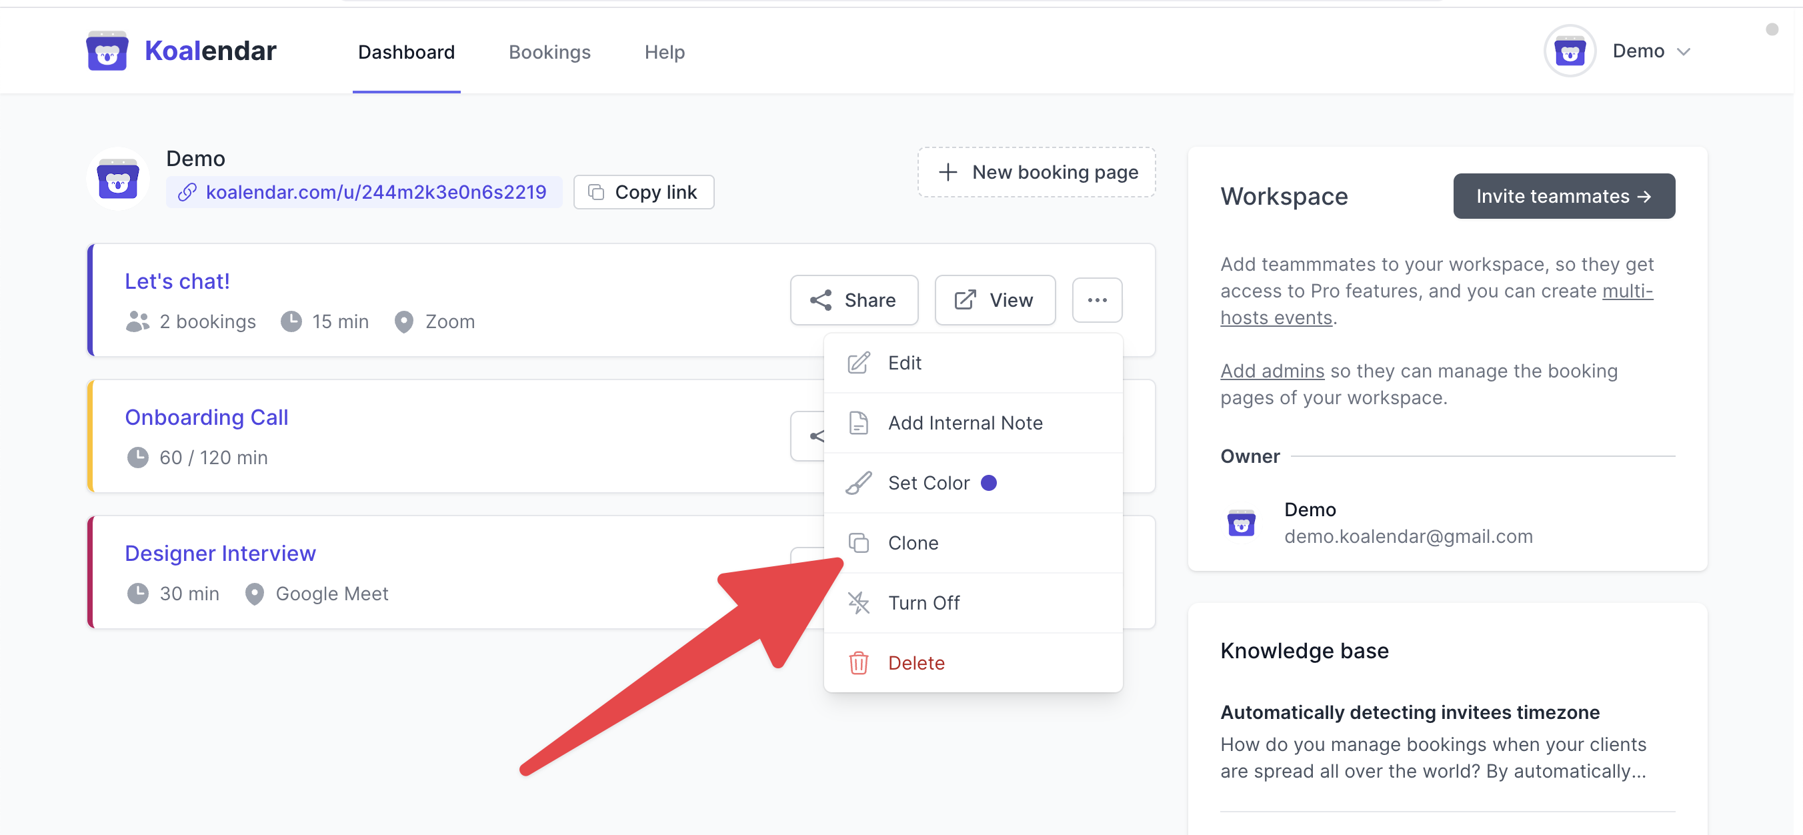Open the three-dot menu for Let's chat!
This screenshot has height=835, width=1803.
[1097, 300]
